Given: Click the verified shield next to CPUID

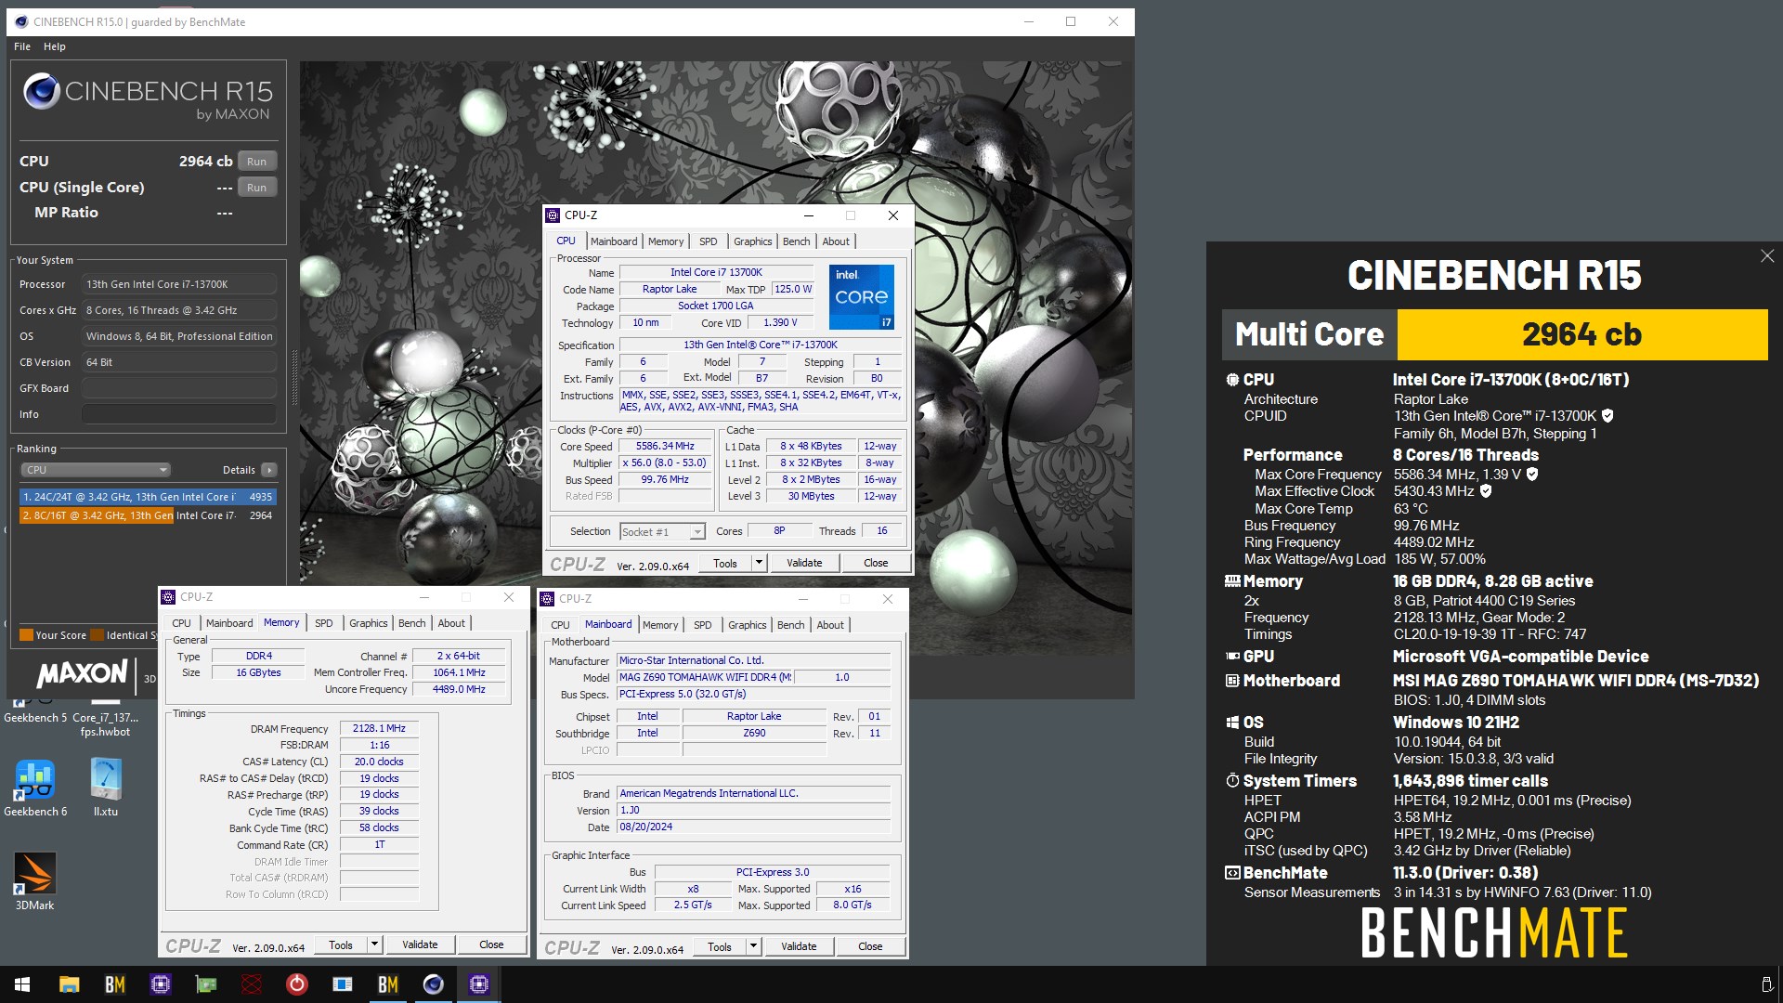Looking at the screenshot, I should point(1607,416).
